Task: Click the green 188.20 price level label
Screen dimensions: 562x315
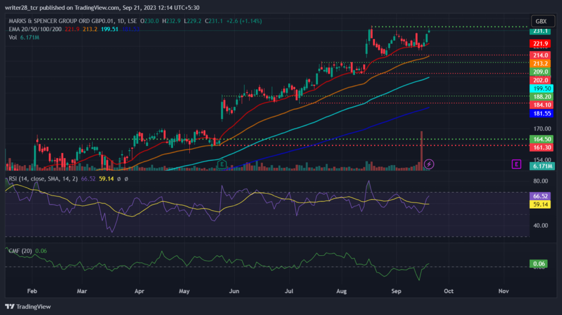Action: click(x=542, y=97)
